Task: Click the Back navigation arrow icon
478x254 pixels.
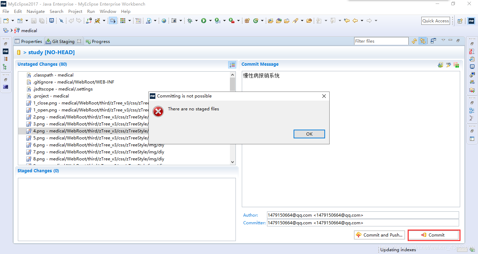Action: (355, 21)
